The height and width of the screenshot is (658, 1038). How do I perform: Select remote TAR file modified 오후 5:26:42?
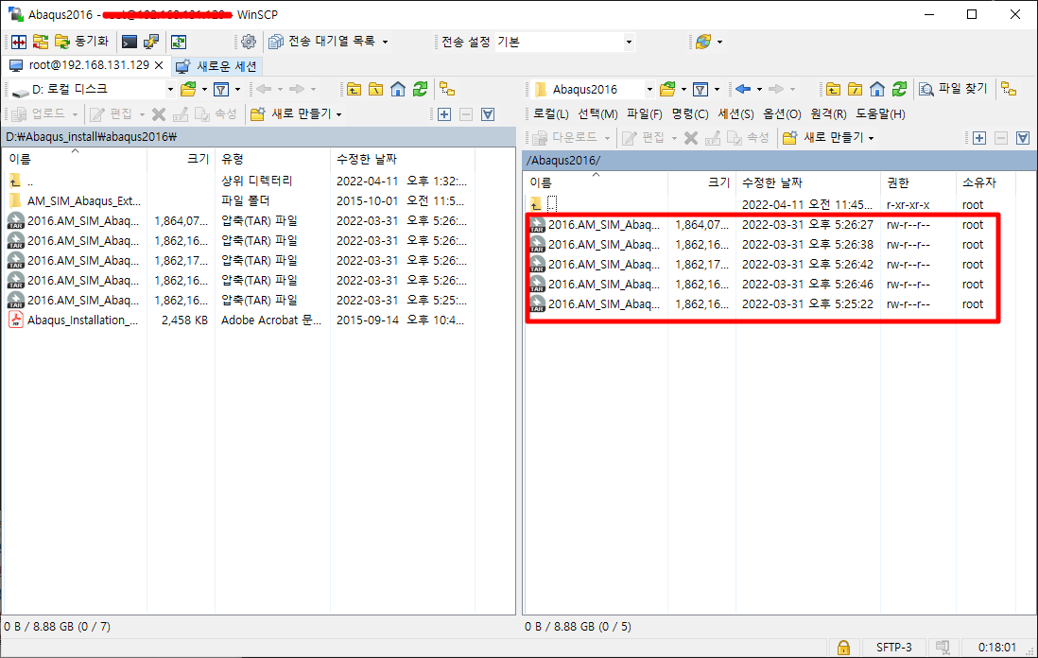pyautogui.click(x=604, y=264)
